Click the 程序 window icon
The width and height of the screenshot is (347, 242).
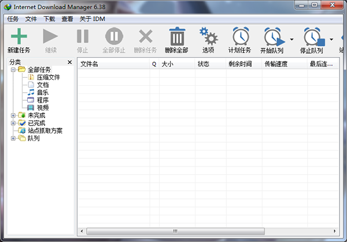point(31,100)
